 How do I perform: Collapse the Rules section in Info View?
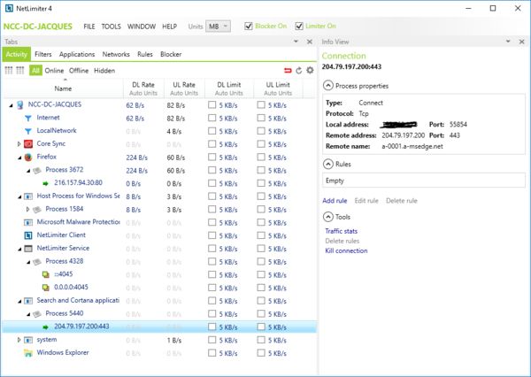[327, 165]
